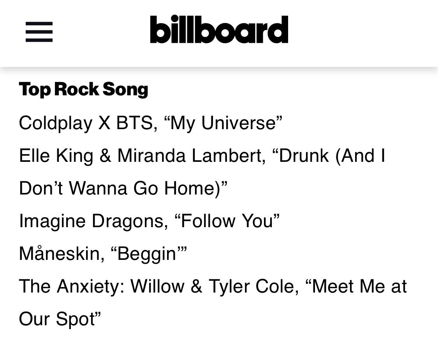Viewport: 438px width, 340px height.
Task: Click the word "Miranda" in nominee list
Action: click(151, 155)
